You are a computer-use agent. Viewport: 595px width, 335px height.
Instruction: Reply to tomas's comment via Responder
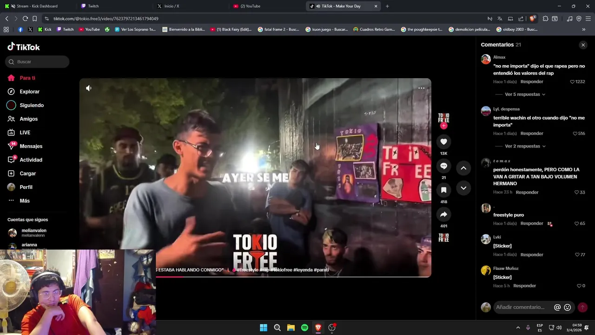click(527, 192)
